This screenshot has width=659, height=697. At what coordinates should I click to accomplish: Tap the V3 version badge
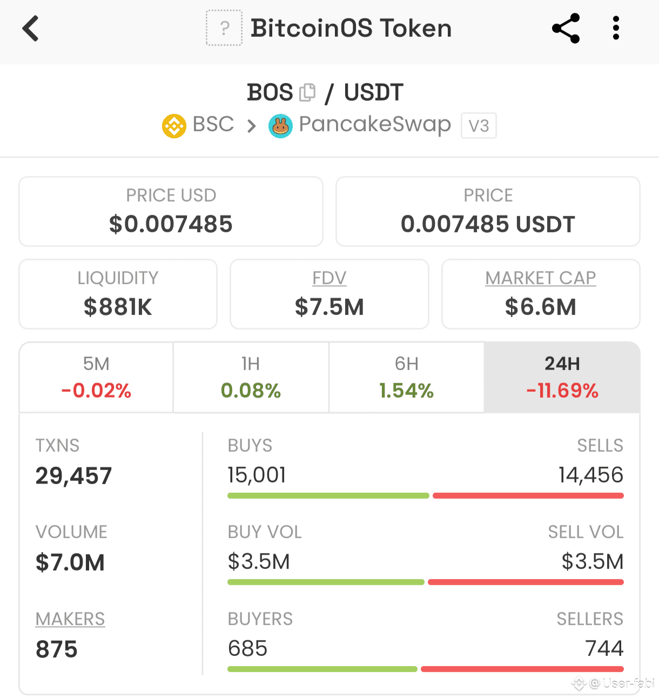pos(479,126)
